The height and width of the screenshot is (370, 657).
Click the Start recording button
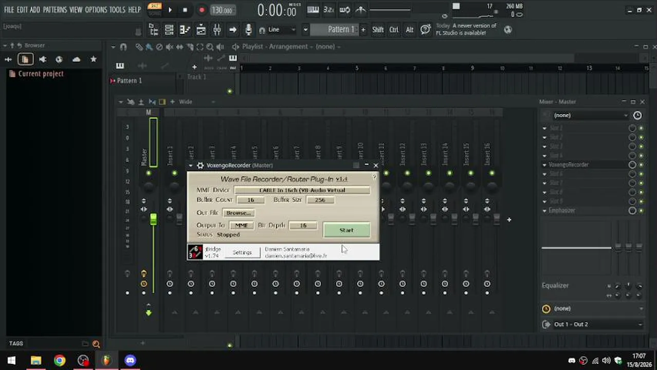(x=346, y=230)
